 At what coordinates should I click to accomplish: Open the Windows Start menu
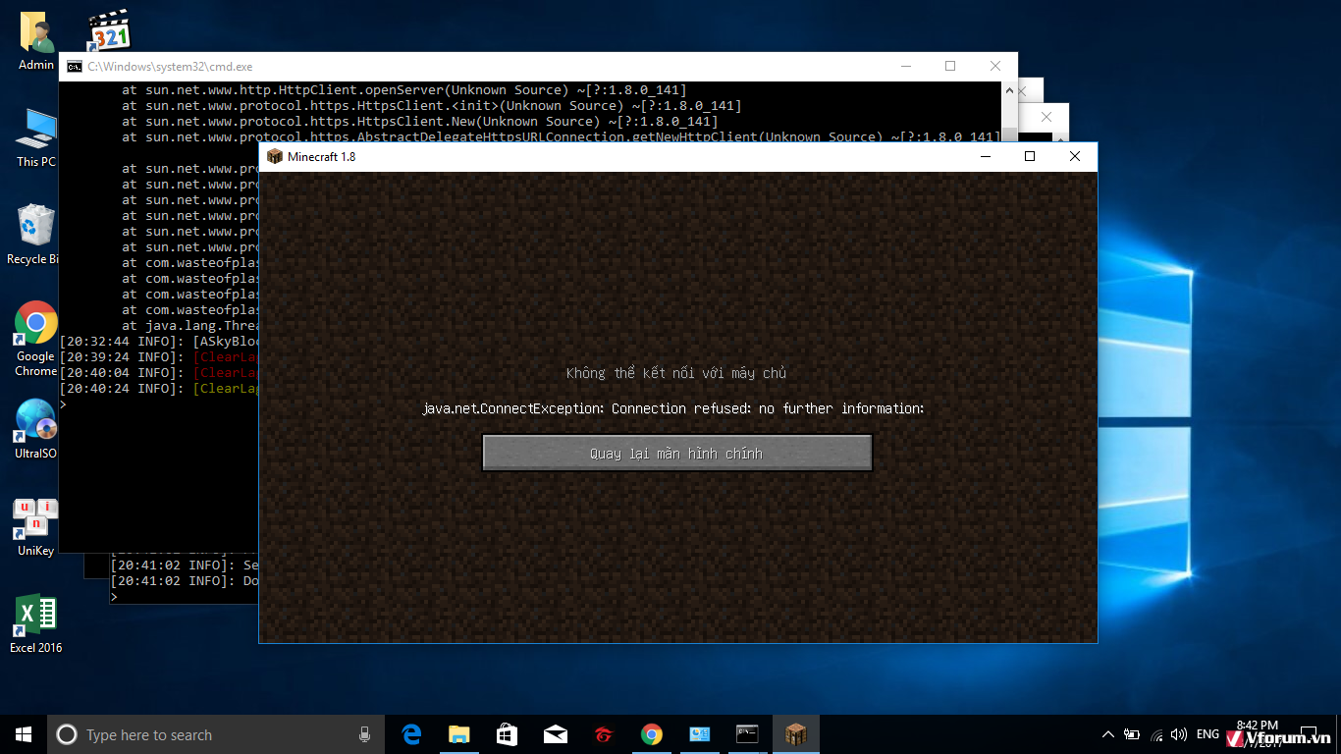pyautogui.click(x=24, y=734)
